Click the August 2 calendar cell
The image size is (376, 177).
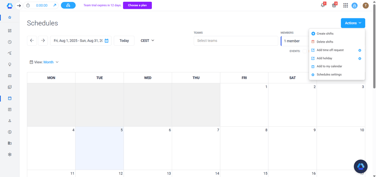(293, 105)
